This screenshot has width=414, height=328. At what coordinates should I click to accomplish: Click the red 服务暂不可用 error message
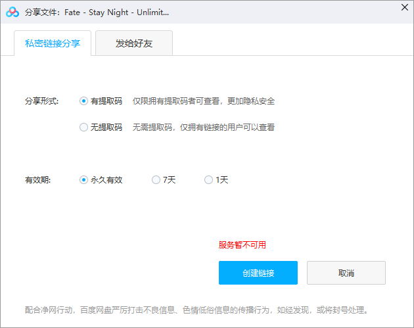click(242, 245)
